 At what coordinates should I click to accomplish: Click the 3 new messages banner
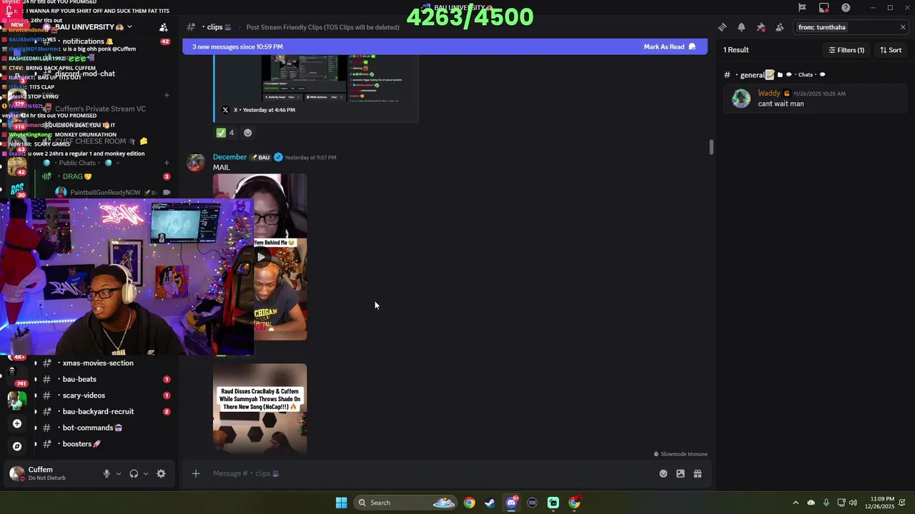pyautogui.click(x=445, y=47)
